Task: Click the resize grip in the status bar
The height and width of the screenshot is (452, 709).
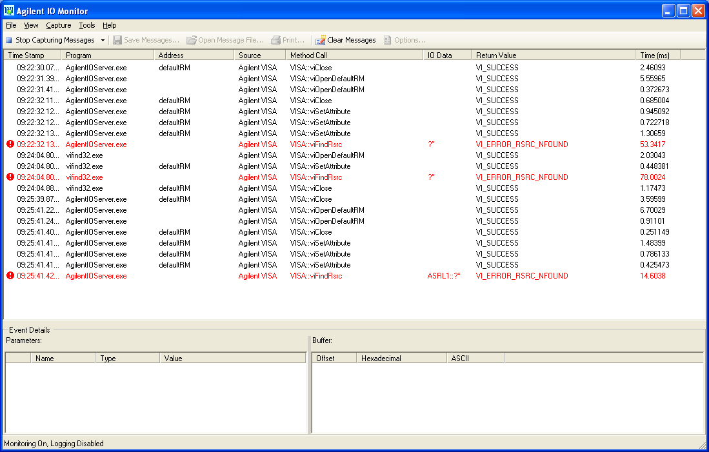Action: tap(703, 445)
